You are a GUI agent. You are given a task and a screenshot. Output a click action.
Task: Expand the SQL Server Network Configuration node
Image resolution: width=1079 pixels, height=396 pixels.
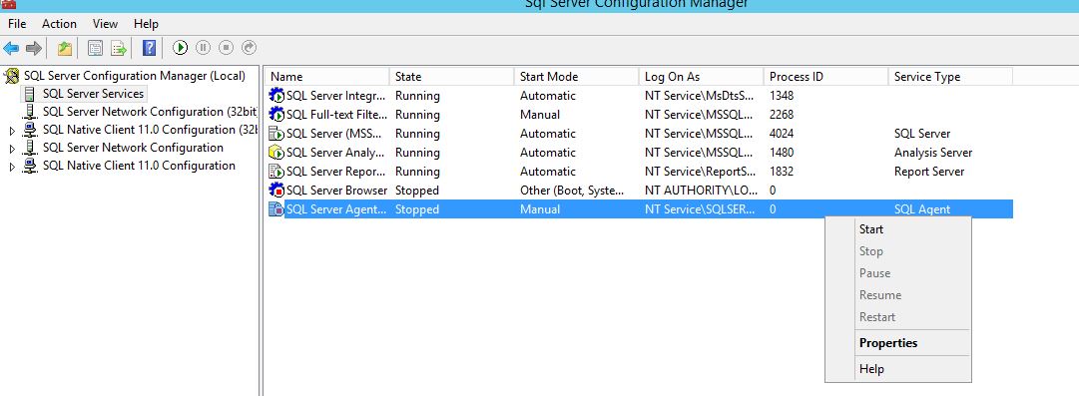[x=12, y=148]
